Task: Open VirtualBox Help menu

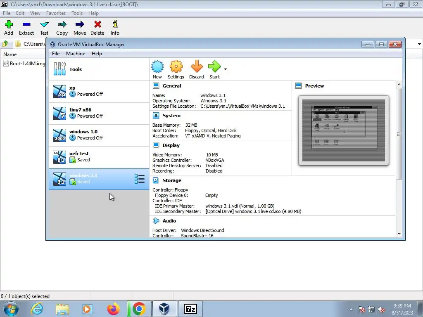Action: pyautogui.click(x=97, y=54)
